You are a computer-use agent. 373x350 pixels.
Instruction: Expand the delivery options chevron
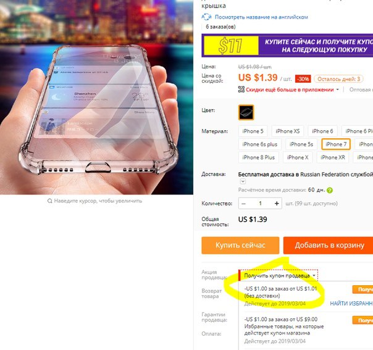point(243,181)
